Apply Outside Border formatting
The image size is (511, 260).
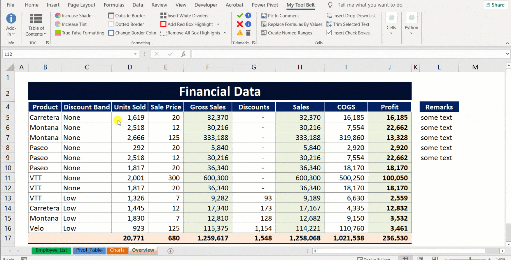pyautogui.click(x=127, y=16)
